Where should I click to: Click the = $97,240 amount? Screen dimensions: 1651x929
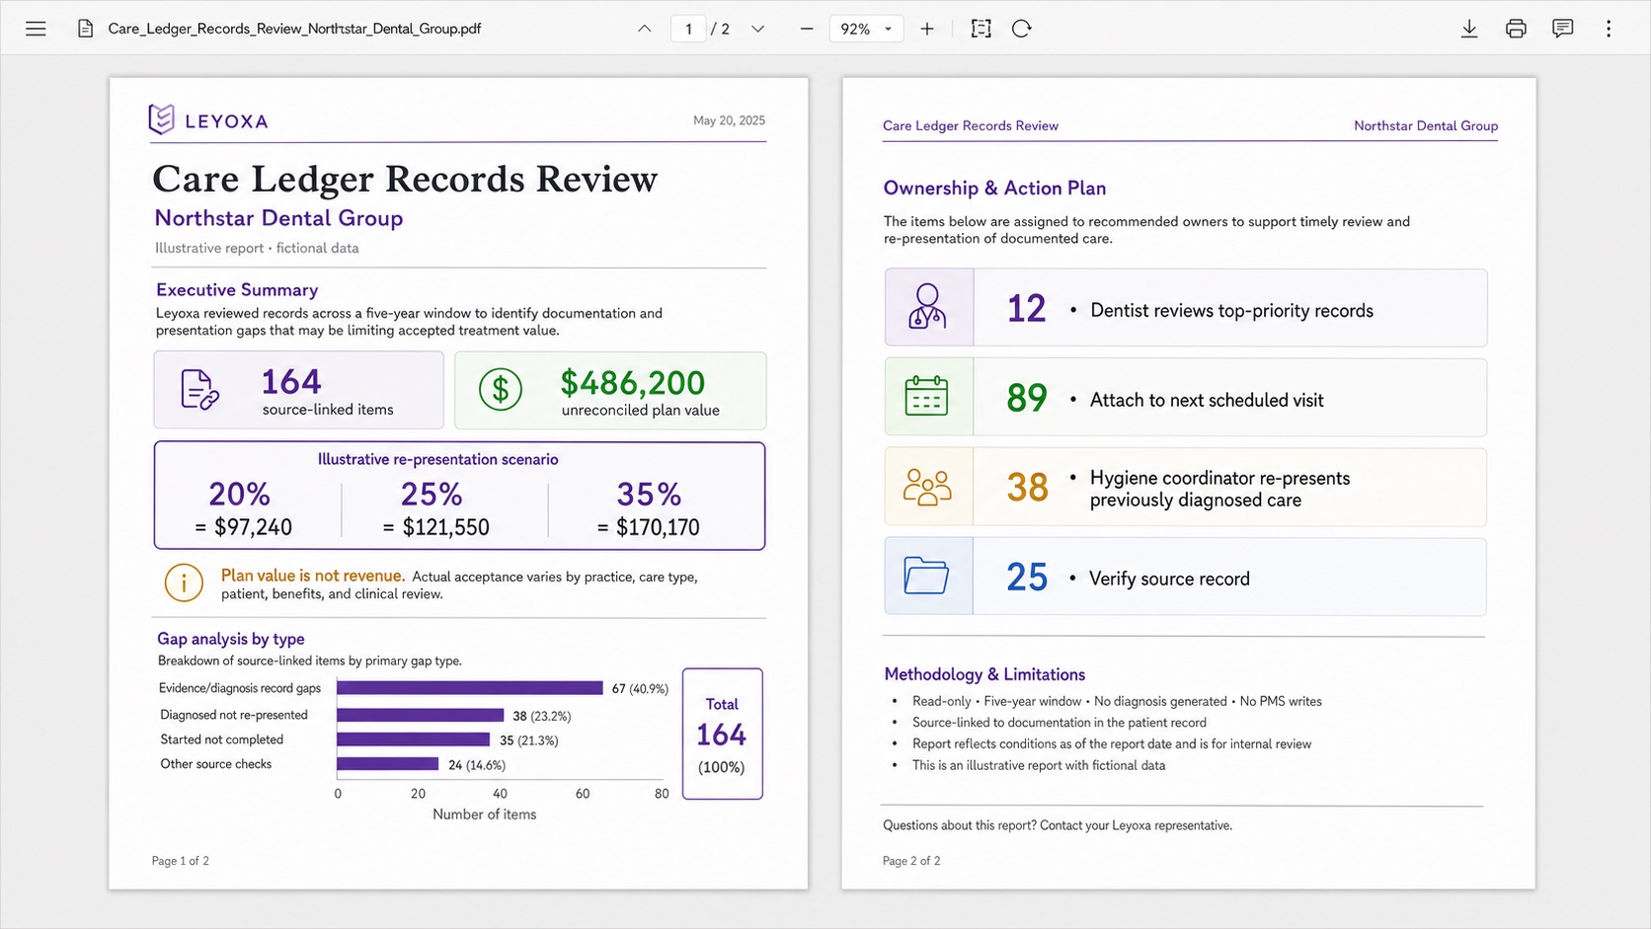click(x=243, y=527)
